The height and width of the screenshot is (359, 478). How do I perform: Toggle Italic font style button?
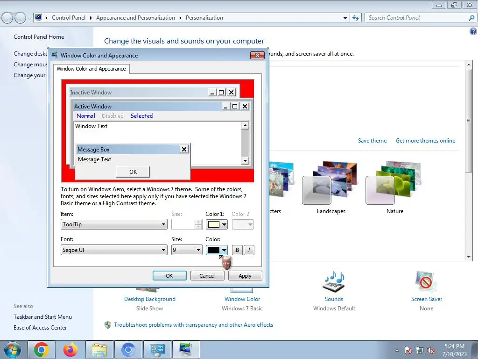(249, 250)
